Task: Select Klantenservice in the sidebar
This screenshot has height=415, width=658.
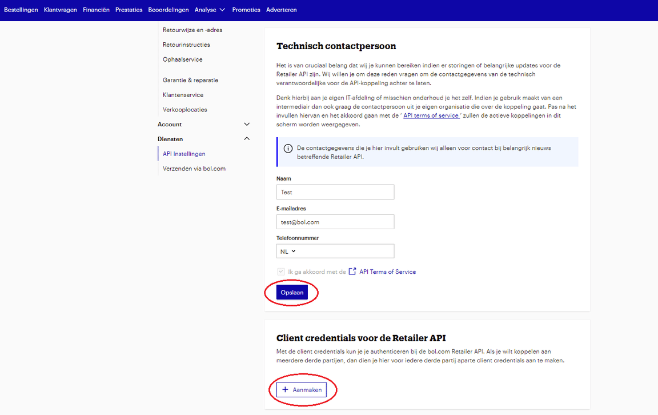Action: click(x=183, y=94)
